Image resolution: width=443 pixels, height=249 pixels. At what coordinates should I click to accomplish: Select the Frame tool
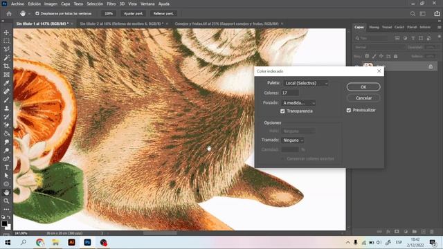pyautogui.click(x=6, y=75)
